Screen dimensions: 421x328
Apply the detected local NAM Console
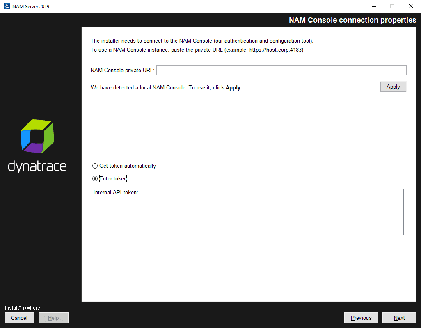click(x=393, y=87)
